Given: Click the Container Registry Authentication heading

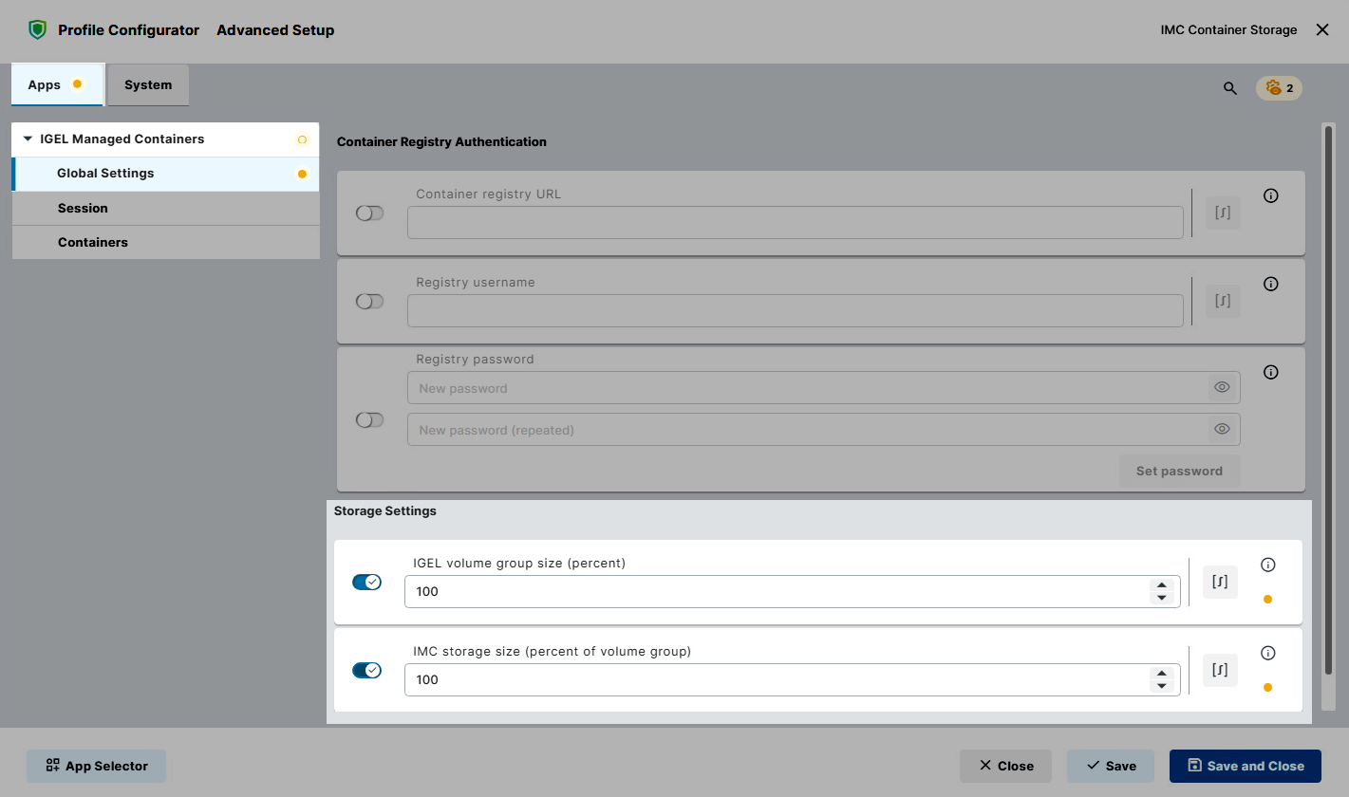Looking at the screenshot, I should [441, 141].
